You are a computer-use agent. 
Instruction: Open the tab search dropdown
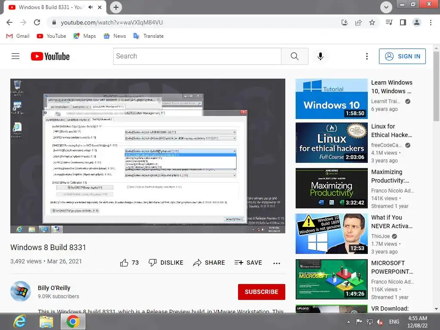point(386,7)
